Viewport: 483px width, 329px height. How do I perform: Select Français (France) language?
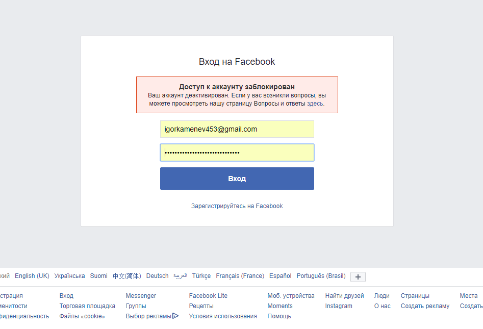click(x=240, y=276)
